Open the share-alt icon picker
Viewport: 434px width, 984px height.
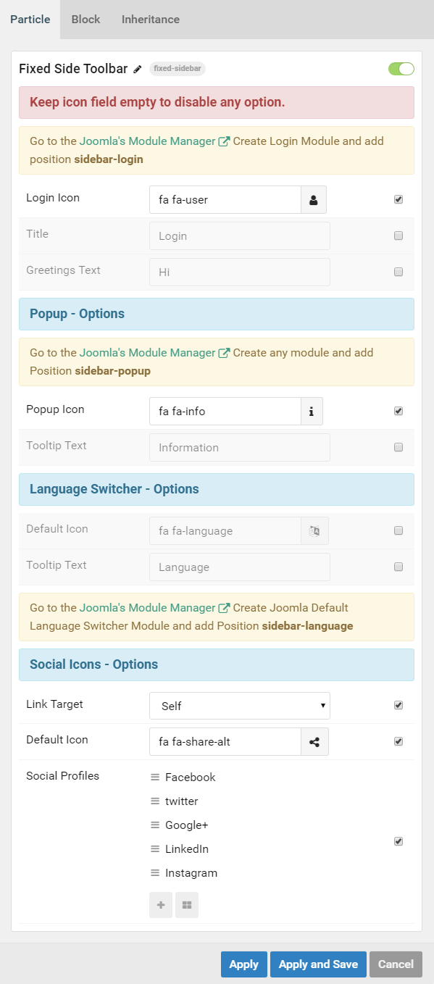pos(314,742)
